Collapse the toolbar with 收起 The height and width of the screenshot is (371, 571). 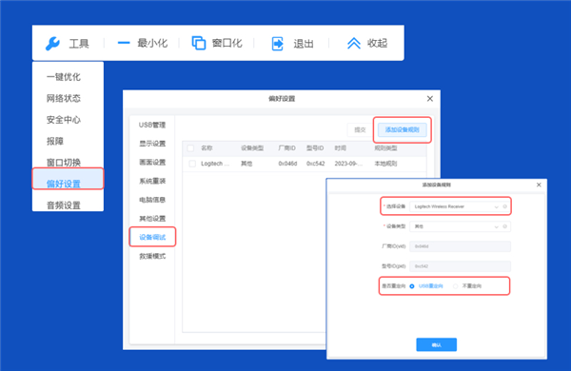pyautogui.click(x=366, y=43)
